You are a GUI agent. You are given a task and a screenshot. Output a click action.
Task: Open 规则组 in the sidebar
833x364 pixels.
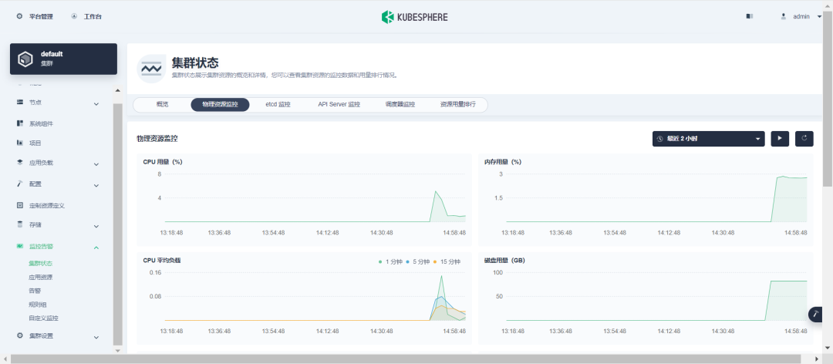tap(38, 305)
